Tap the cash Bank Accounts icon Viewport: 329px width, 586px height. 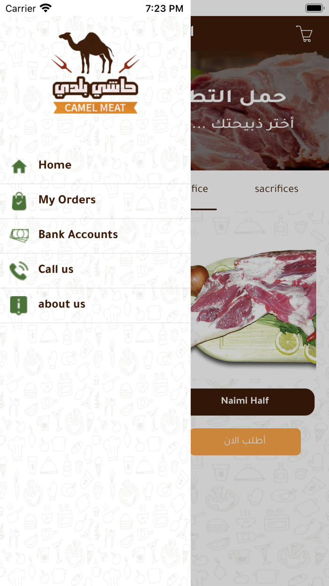19,235
